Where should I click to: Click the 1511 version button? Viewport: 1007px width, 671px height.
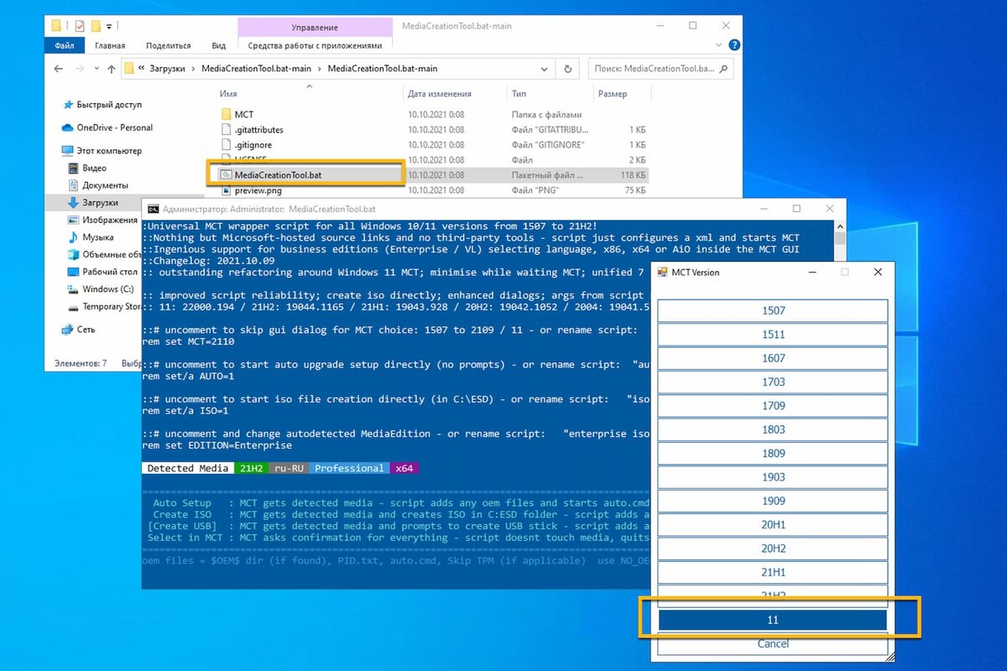772,335
